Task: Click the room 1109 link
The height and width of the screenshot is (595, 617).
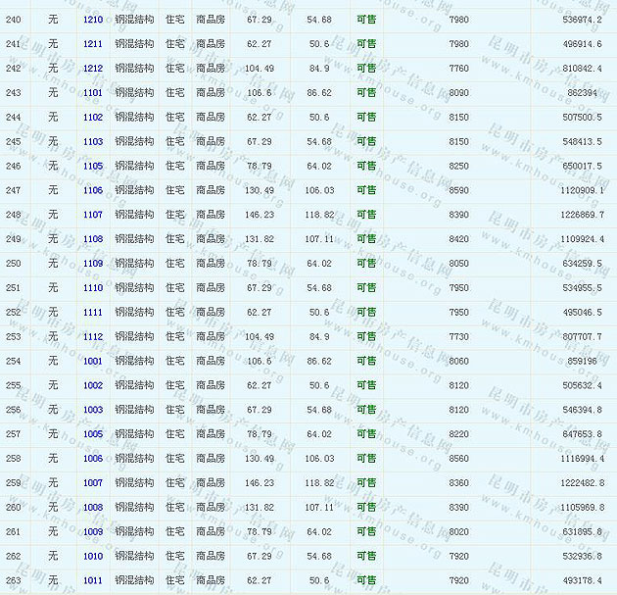Action: pos(93,264)
